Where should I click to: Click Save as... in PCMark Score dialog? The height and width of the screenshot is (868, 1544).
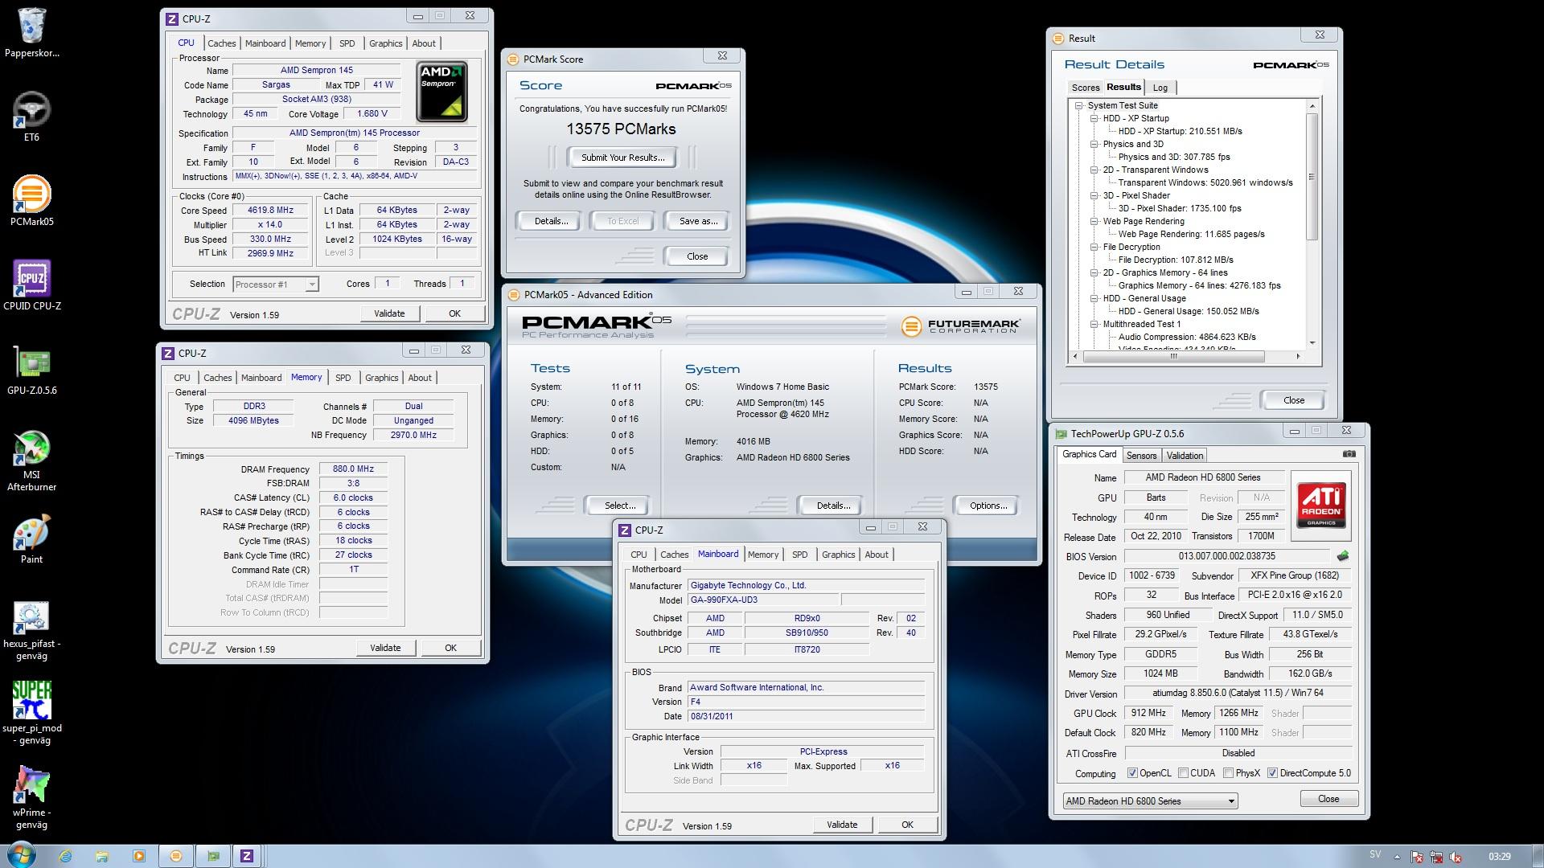[698, 221]
